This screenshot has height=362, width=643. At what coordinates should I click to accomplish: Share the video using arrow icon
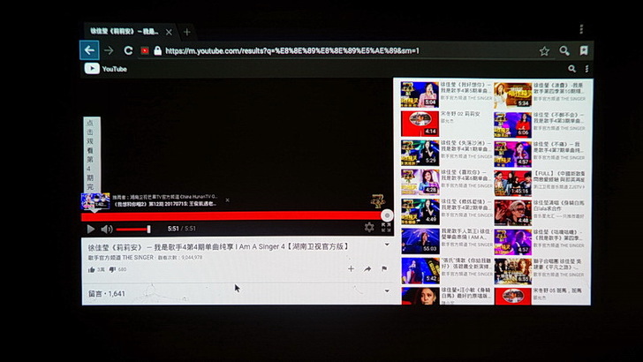point(367,269)
